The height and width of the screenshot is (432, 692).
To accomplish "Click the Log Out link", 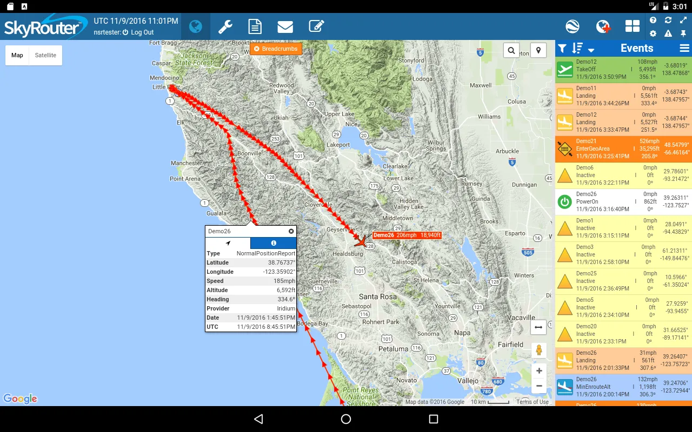I will point(142,32).
